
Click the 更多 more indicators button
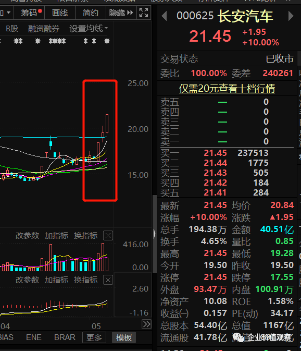pyautogui.click(x=94, y=337)
